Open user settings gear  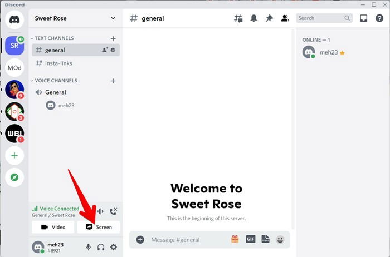[114, 247]
